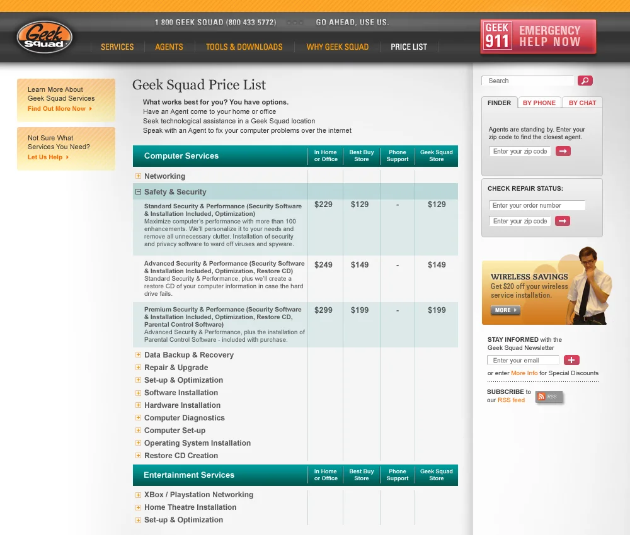This screenshot has height=535, width=630.
Task: Expand Home Theatre Installation
Action: (x=138, y=507)
